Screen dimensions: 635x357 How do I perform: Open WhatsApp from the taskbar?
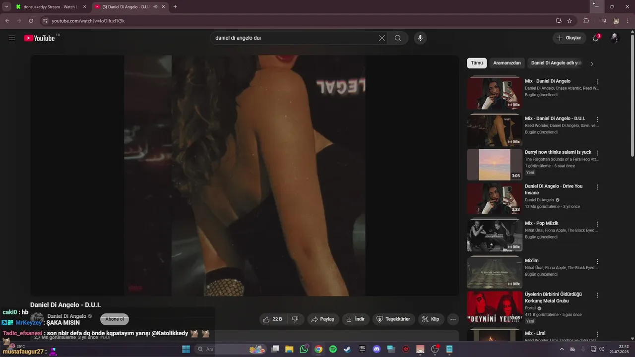[304, 349]
